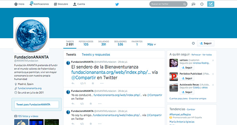Image resolution: width=237 pixels, height=125 pixels.
Task: Follow FundacionANANTA with Seguir button
Action: (206, 43)
